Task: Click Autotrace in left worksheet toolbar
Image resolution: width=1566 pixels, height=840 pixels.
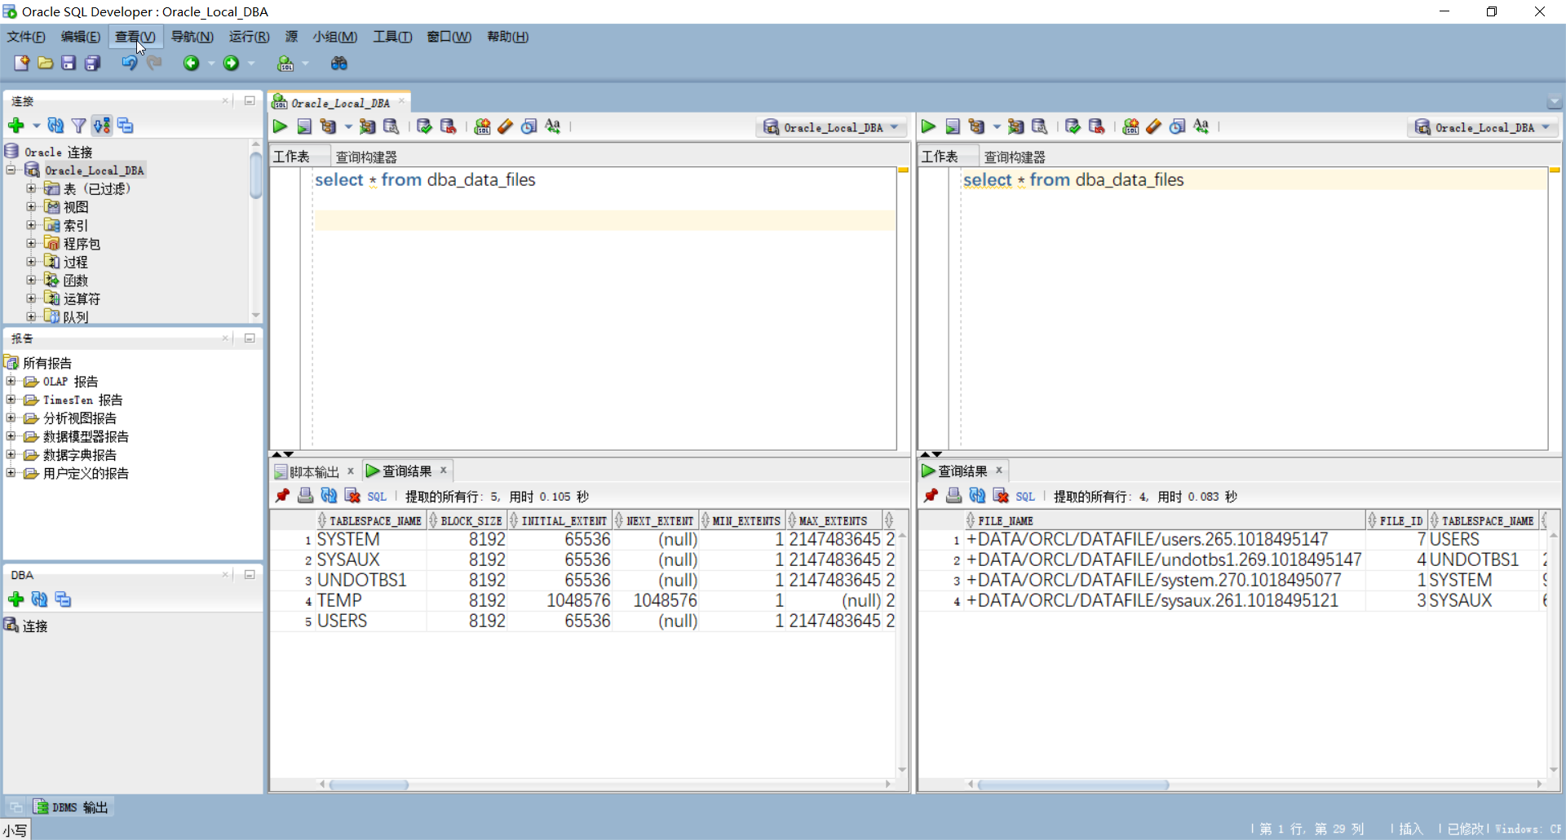Action: pos(368,126)
